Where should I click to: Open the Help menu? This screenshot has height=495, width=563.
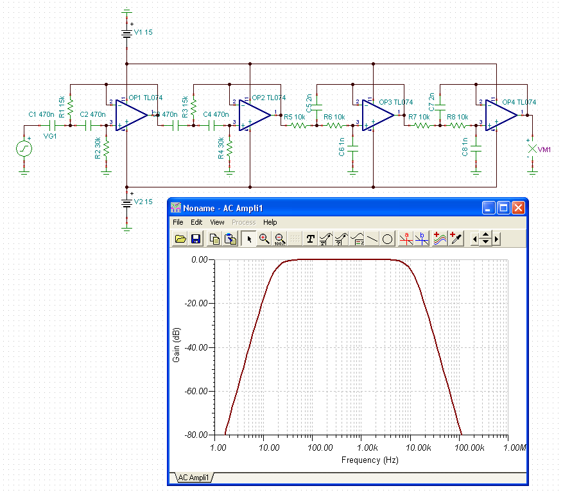point(270,222)
